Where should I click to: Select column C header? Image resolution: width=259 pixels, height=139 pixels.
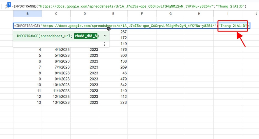point(56,14)
